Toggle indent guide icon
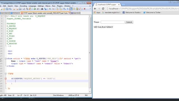 (x=71, y=9)
